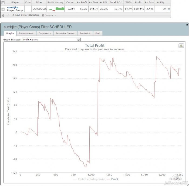This screenshot has width=189, height=186.
Task: Close the graph panel with x
Action: pyautogui.click(x=187, y=25)
